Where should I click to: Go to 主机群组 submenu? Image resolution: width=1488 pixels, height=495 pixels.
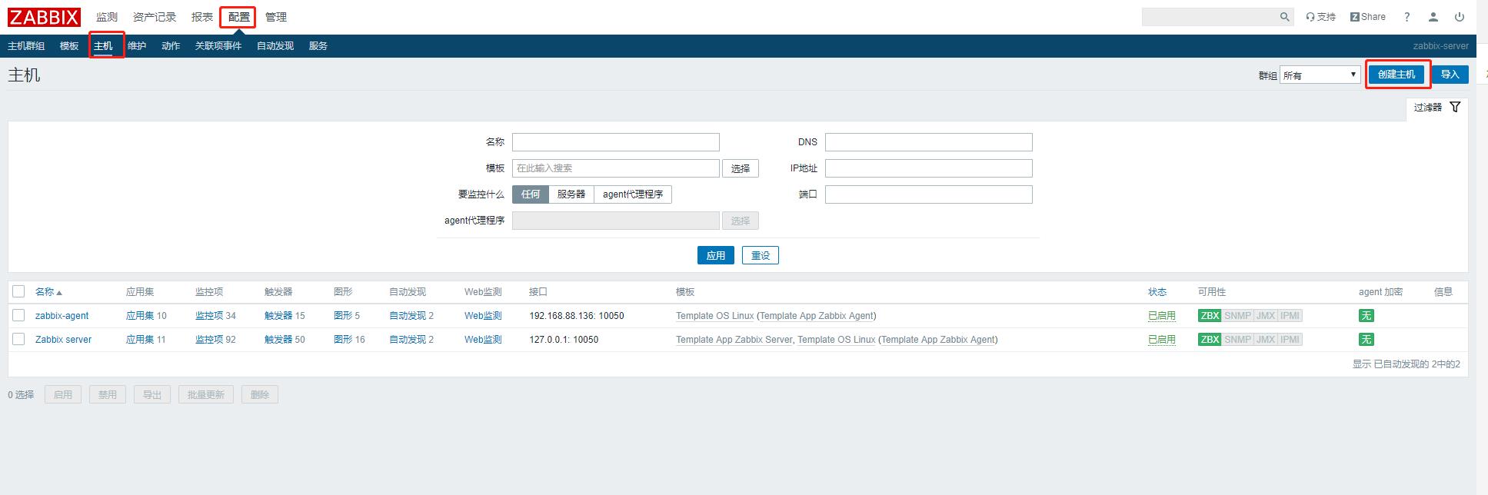click(26, 46)
